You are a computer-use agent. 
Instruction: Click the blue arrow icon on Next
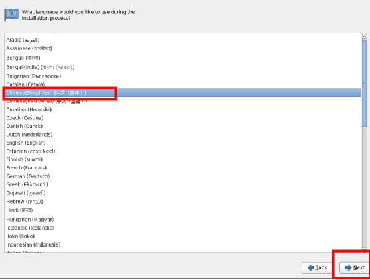click(349, 267)
